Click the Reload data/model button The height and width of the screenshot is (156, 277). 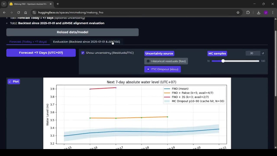pyautogui.click(x=72, y=32)
